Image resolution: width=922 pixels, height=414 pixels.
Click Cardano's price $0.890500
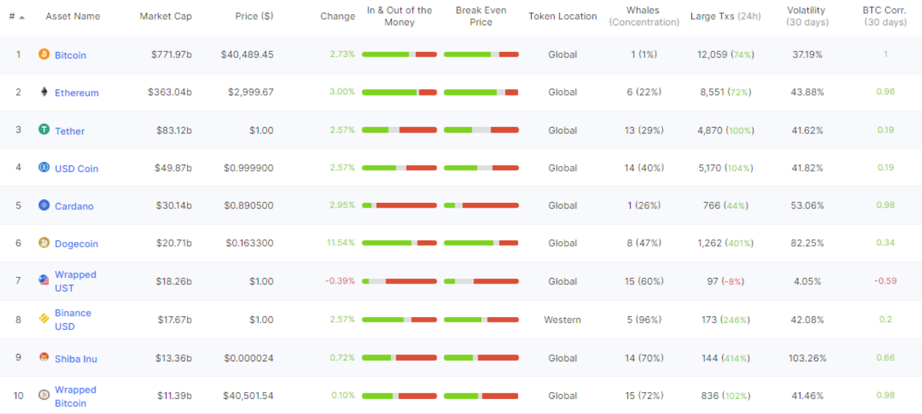[x=248, y=206]
